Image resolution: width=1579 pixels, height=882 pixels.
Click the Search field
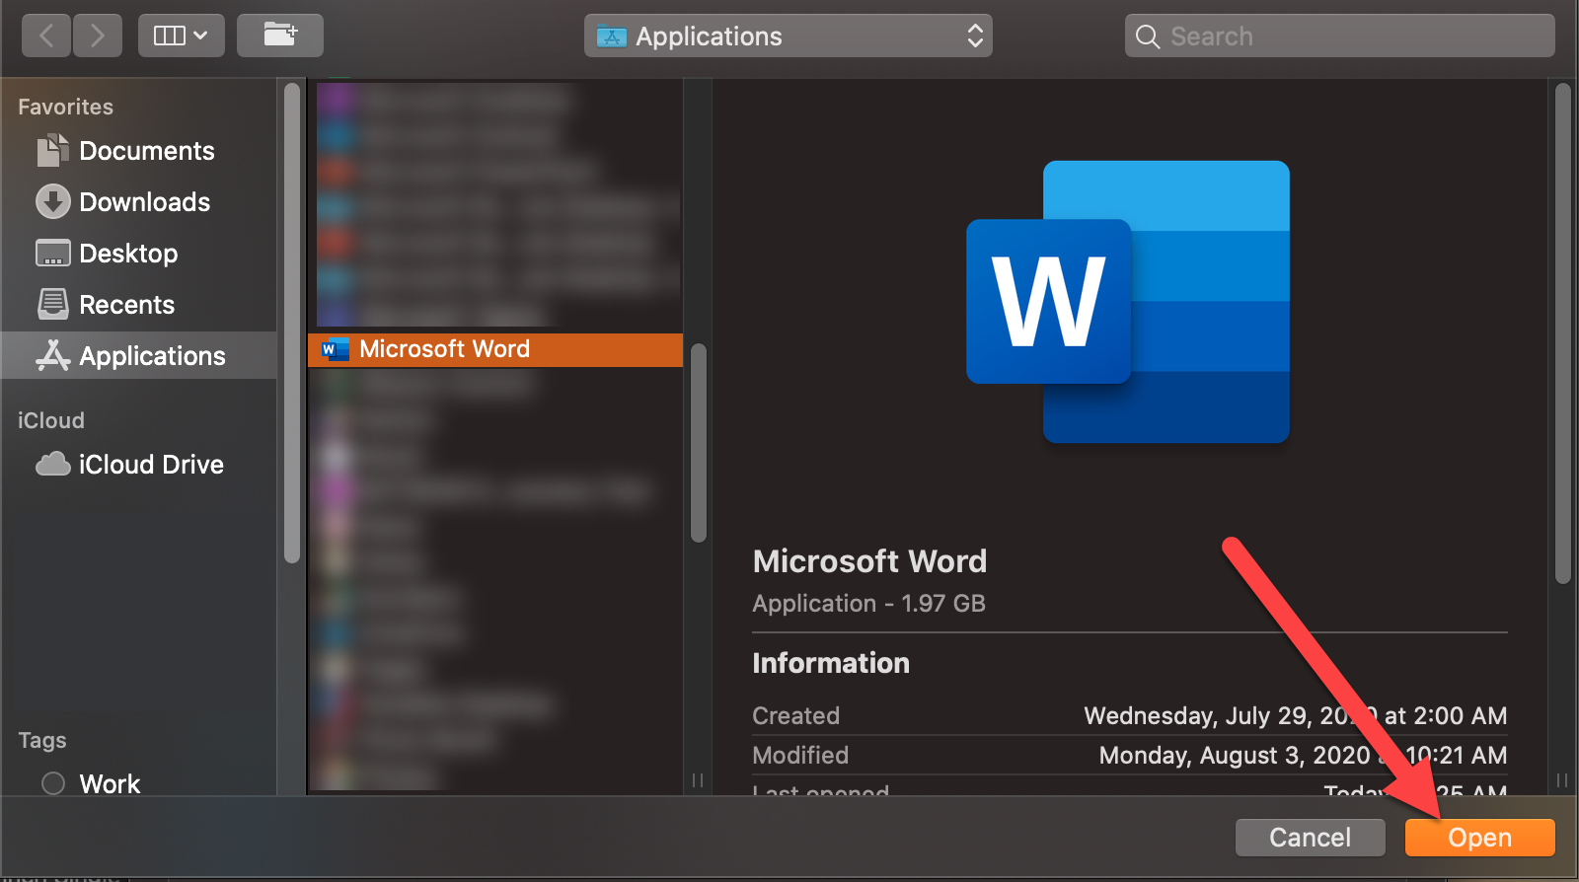pyautogui.click(x=1339, y=37)
